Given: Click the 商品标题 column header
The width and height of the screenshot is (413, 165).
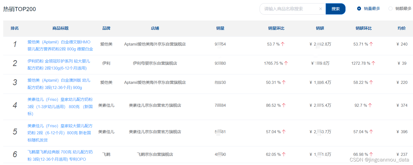Looking at the screenshot, I should 60,28.
